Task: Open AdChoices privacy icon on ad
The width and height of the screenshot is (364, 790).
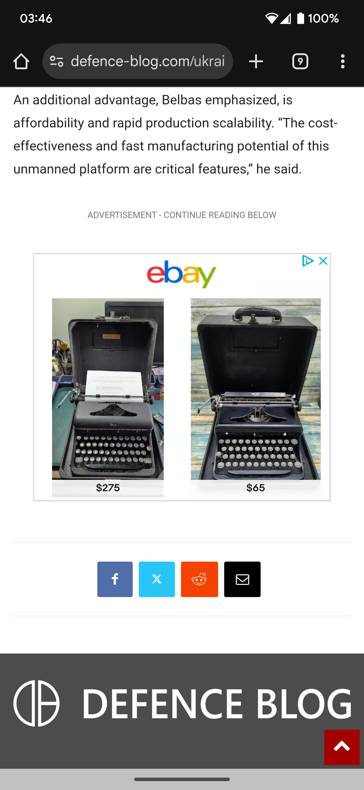Action: pos(308,261)
